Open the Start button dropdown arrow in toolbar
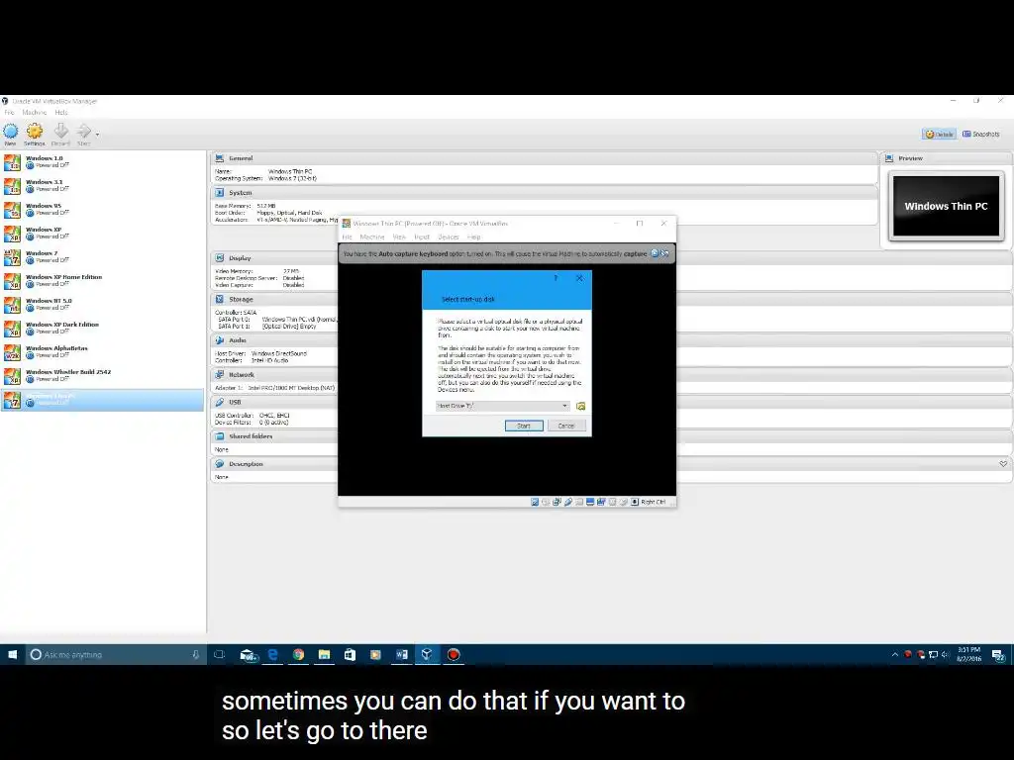Image resolution: width=1014 pixels, height=760 pixels. (x=97, y=135)
